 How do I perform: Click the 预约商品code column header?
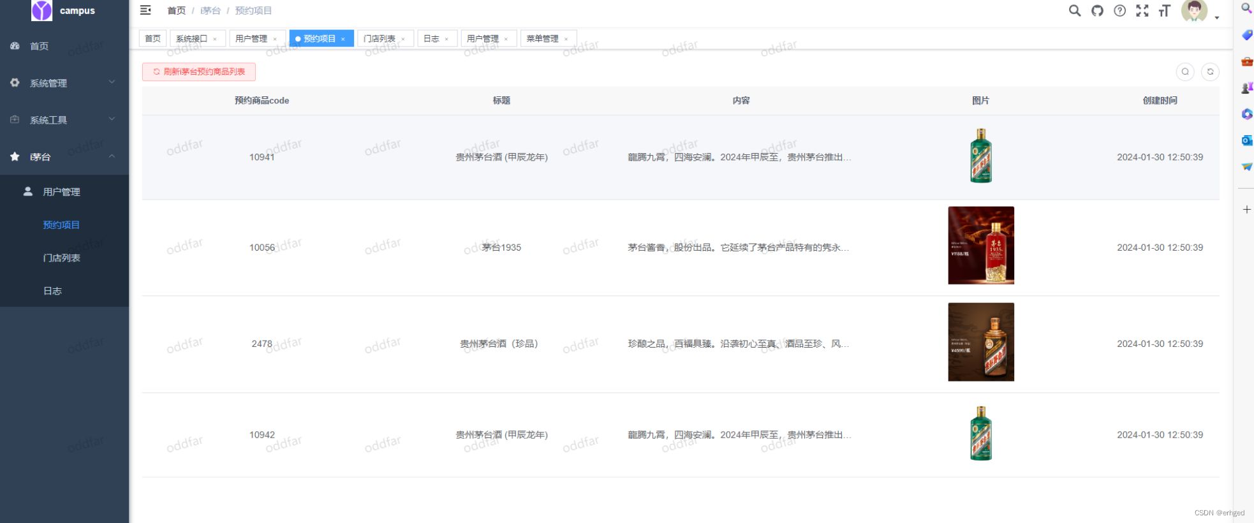[x=262, y=100]
